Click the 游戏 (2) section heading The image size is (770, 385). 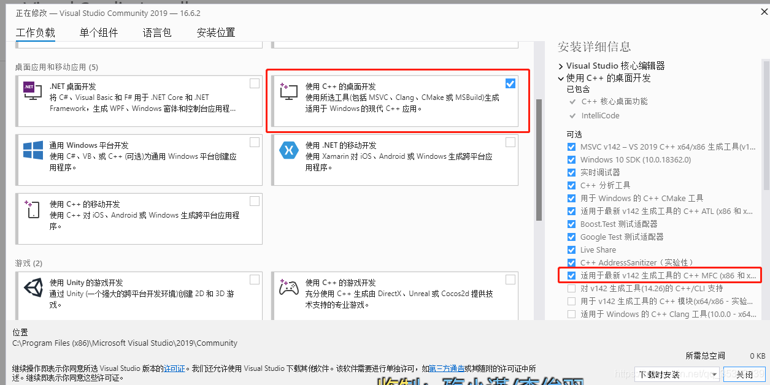pyautogui.click(x=29, y=263)
